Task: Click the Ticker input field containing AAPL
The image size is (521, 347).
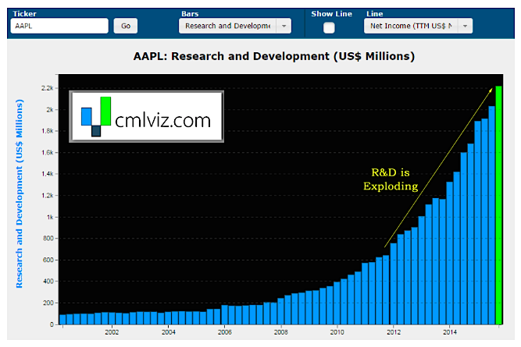Action: click(59, 26)
